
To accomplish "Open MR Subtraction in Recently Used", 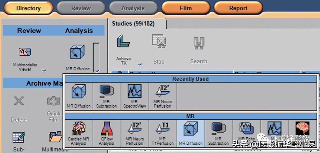I will pos(107,96).
